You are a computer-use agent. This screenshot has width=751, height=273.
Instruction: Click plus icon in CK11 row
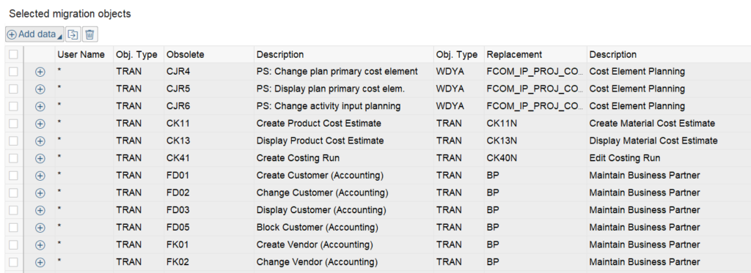pos(40,124)
